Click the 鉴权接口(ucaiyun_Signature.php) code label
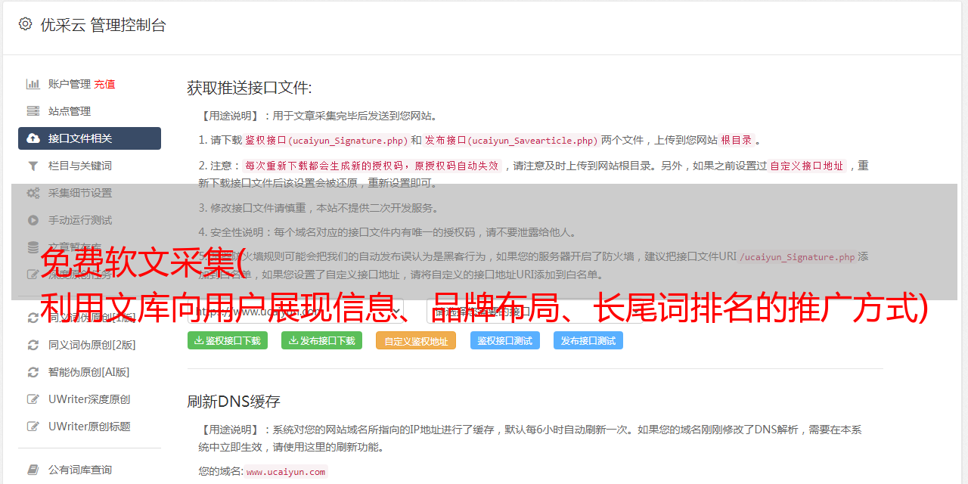The height and width of the screenshot is (484, 968). [x=326, y=140]
